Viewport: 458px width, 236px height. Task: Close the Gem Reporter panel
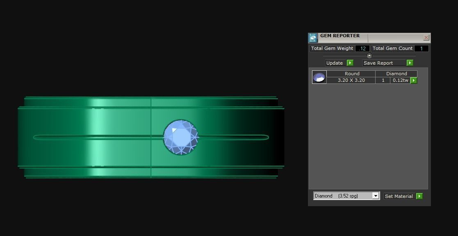pyautogui.click(x=426, y=38)
